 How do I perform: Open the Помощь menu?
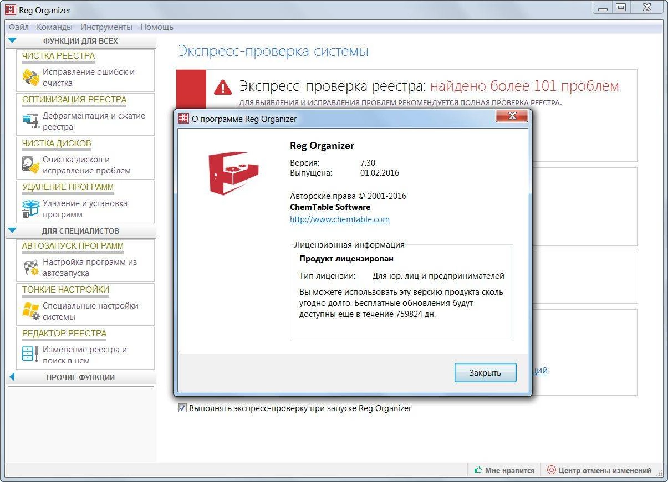click(x=157, y=27)
